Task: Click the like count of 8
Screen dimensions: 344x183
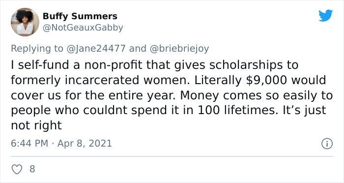Action: 32,169
